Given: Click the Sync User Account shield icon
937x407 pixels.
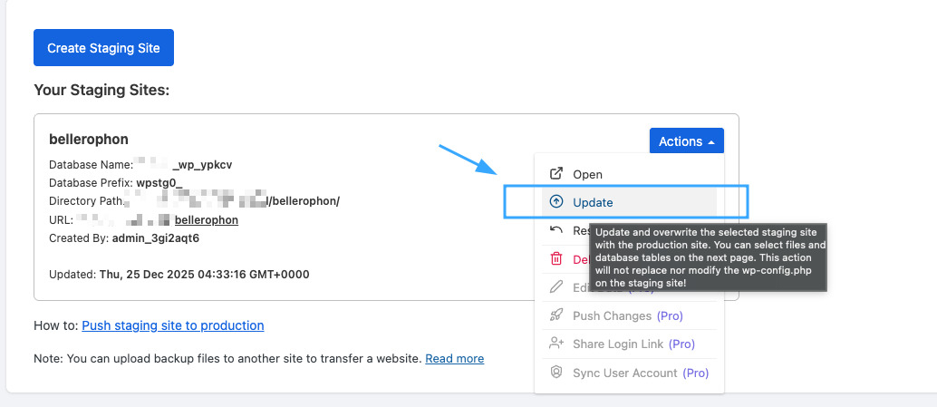Looking at the screenshot, I should (556, 373).
